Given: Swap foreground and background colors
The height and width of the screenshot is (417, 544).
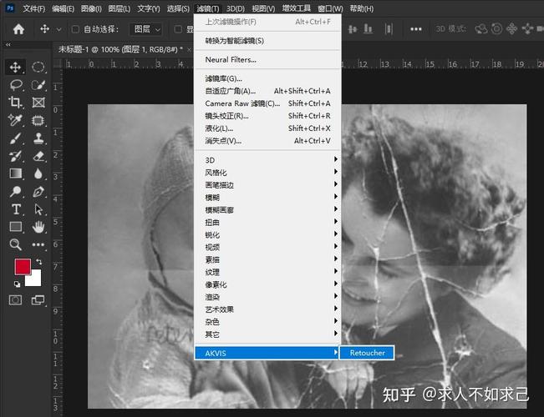Looking at the screenshot, I should coord(38,262).
